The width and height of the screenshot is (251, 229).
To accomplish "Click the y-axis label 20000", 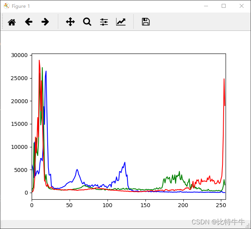I will click(19, 101).
